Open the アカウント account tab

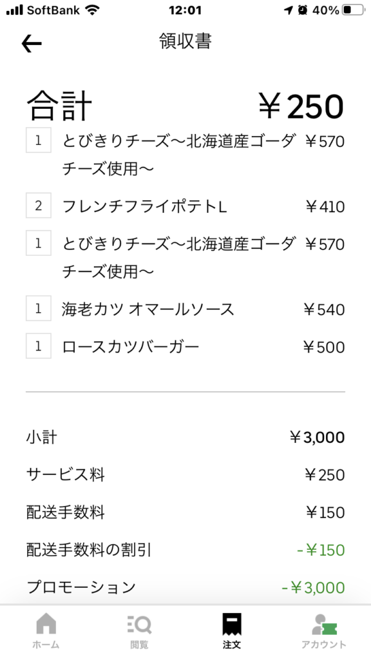pos(324,630)
